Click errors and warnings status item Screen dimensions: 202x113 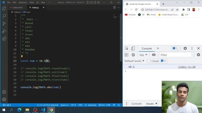(7, 105)
